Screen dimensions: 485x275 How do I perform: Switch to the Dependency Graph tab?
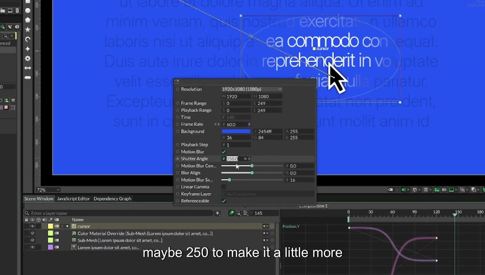pos(112,199)
